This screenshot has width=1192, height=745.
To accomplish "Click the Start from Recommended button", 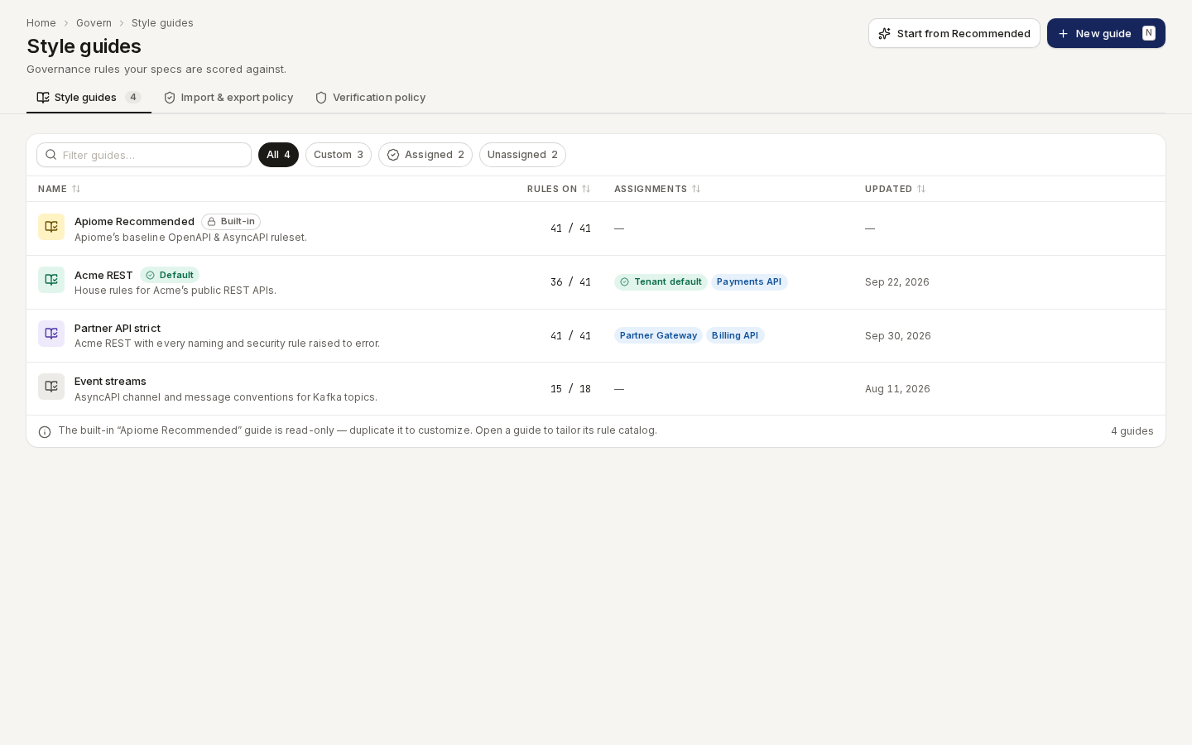I will tap(954, 33).
